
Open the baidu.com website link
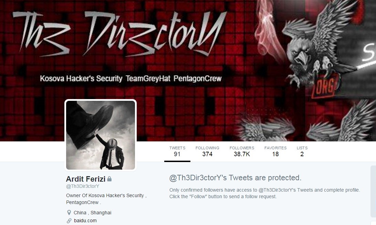pos(85,221)
